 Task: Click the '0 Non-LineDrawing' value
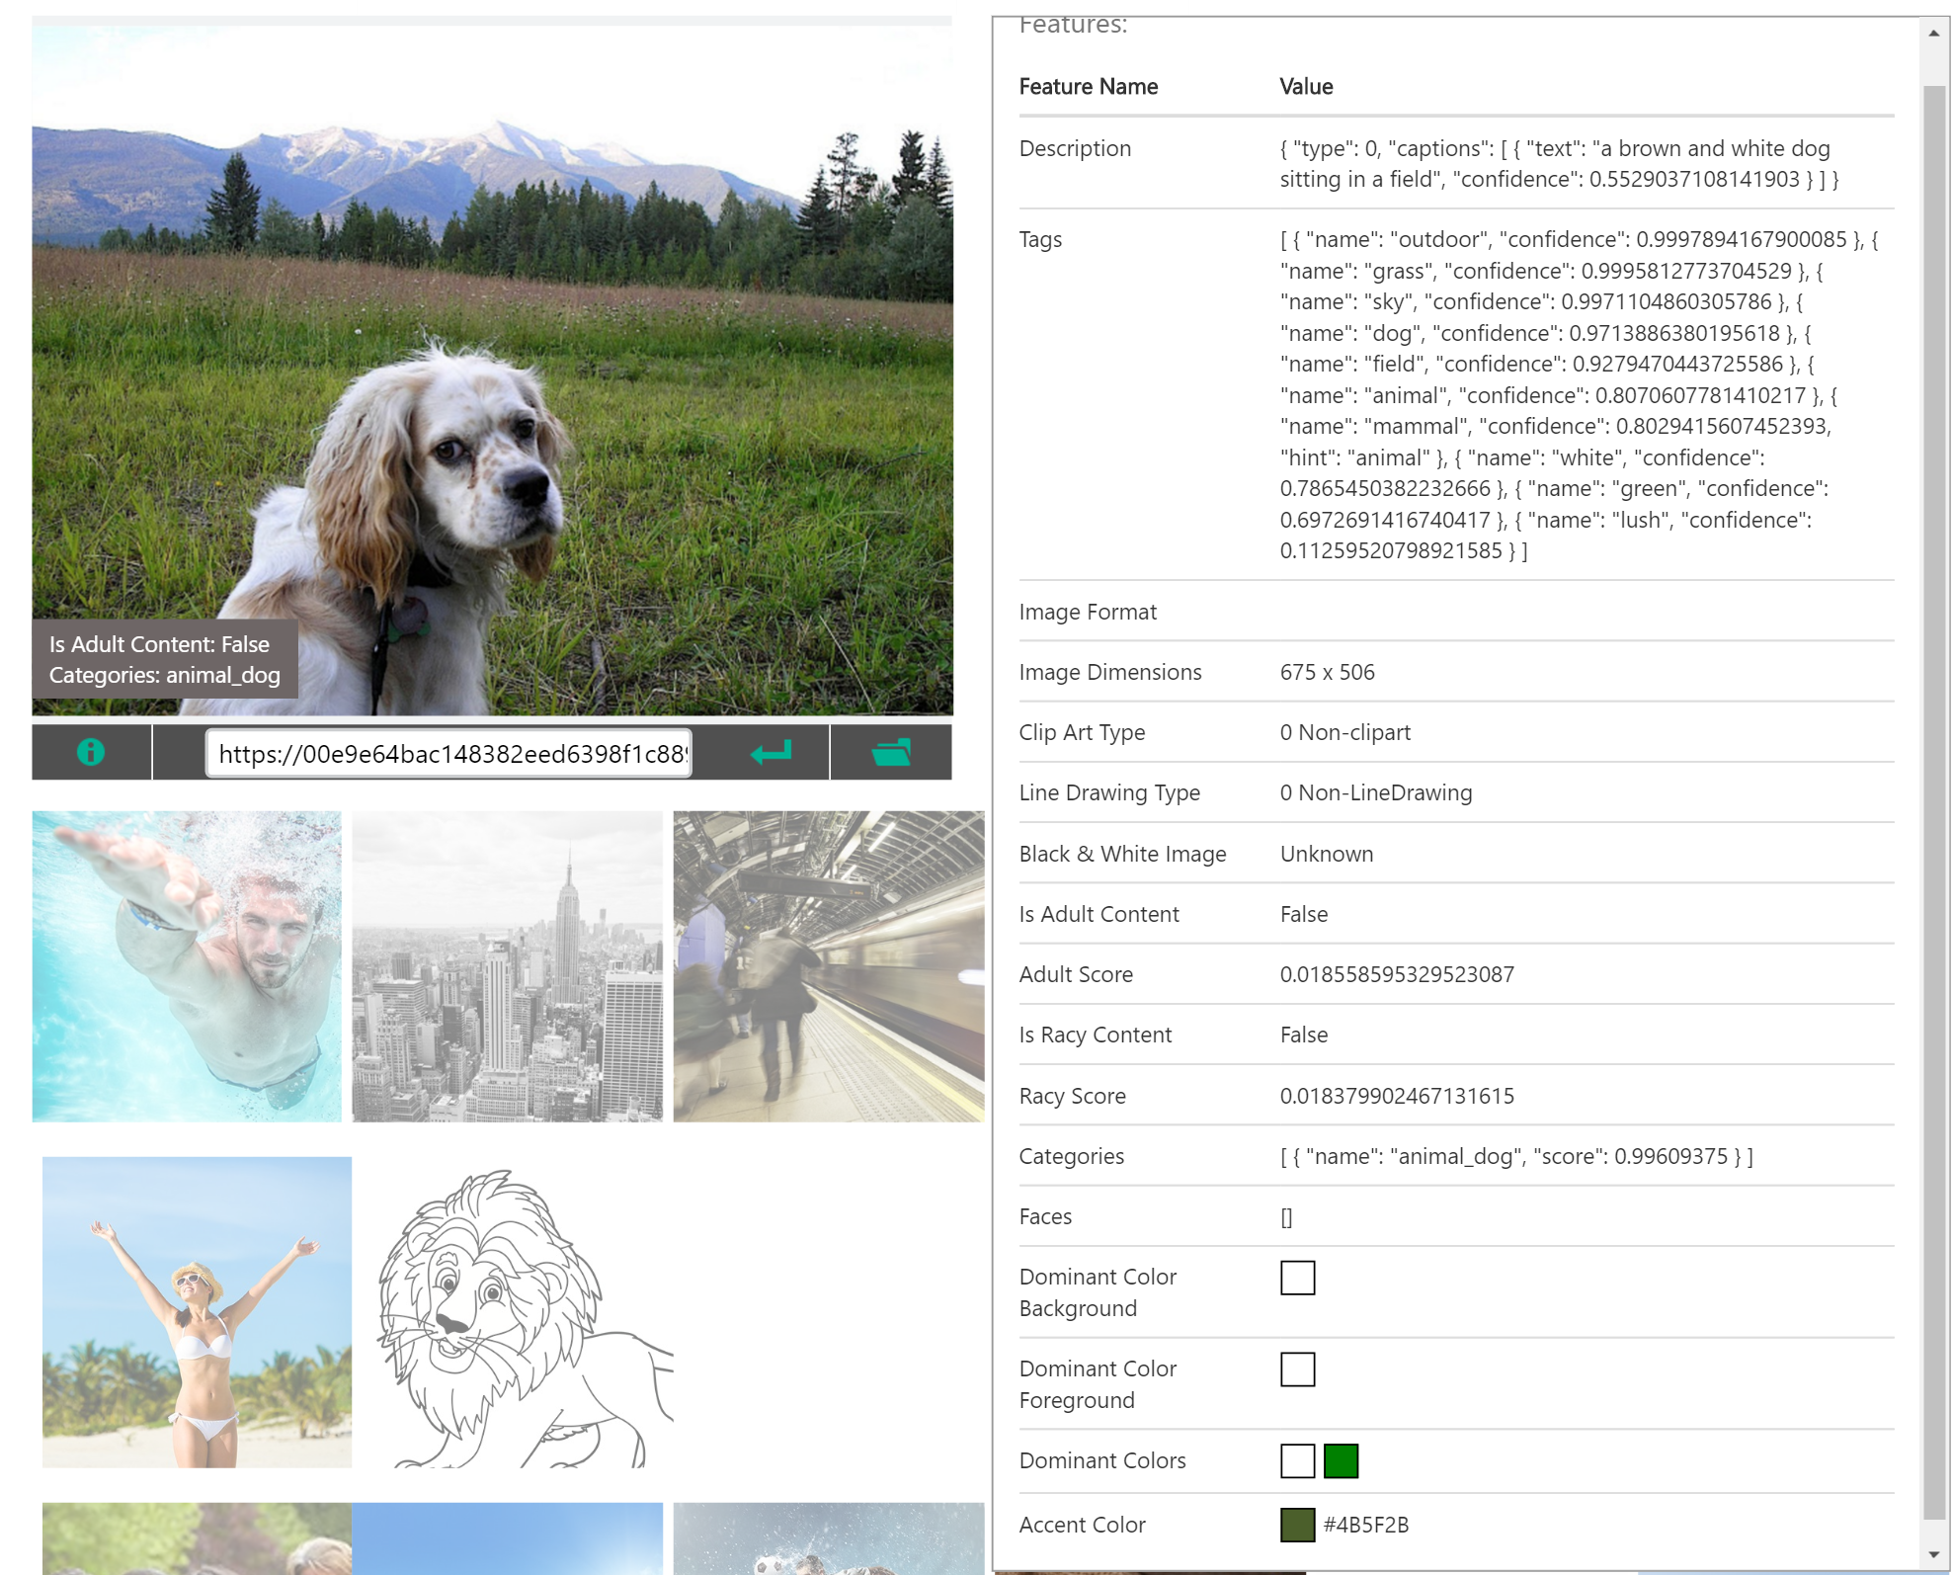(x=1375, y=792)
